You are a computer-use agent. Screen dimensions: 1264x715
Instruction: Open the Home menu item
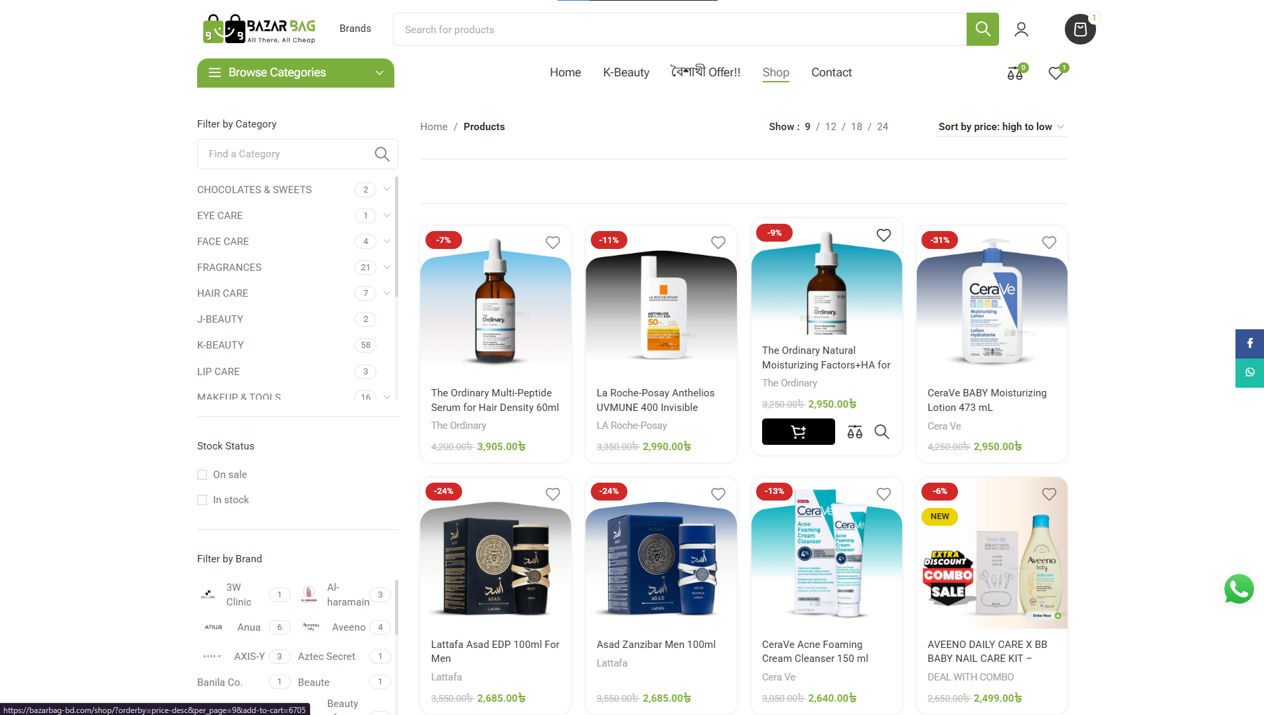pyautogui.click(x=566, y=72)
